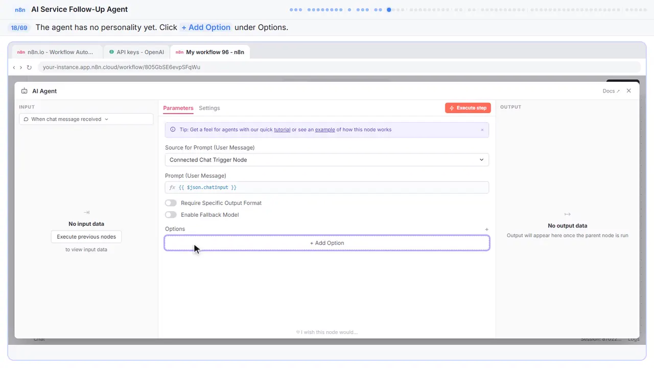Expand the When chat message received selector
This screenshot has height=368, width=654.
(x=86, y=119)
